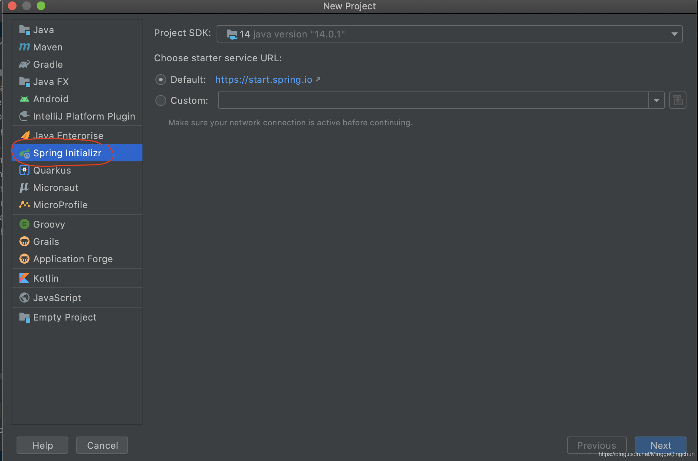The width and height of the screenshot is (698, 461).
Task: Choose Spring Initializr from project types
Action: pos(67,153)
